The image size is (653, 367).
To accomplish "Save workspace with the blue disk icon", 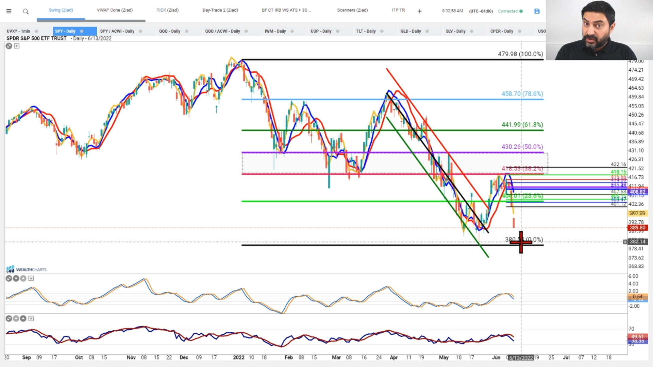I will coord(537,11).
